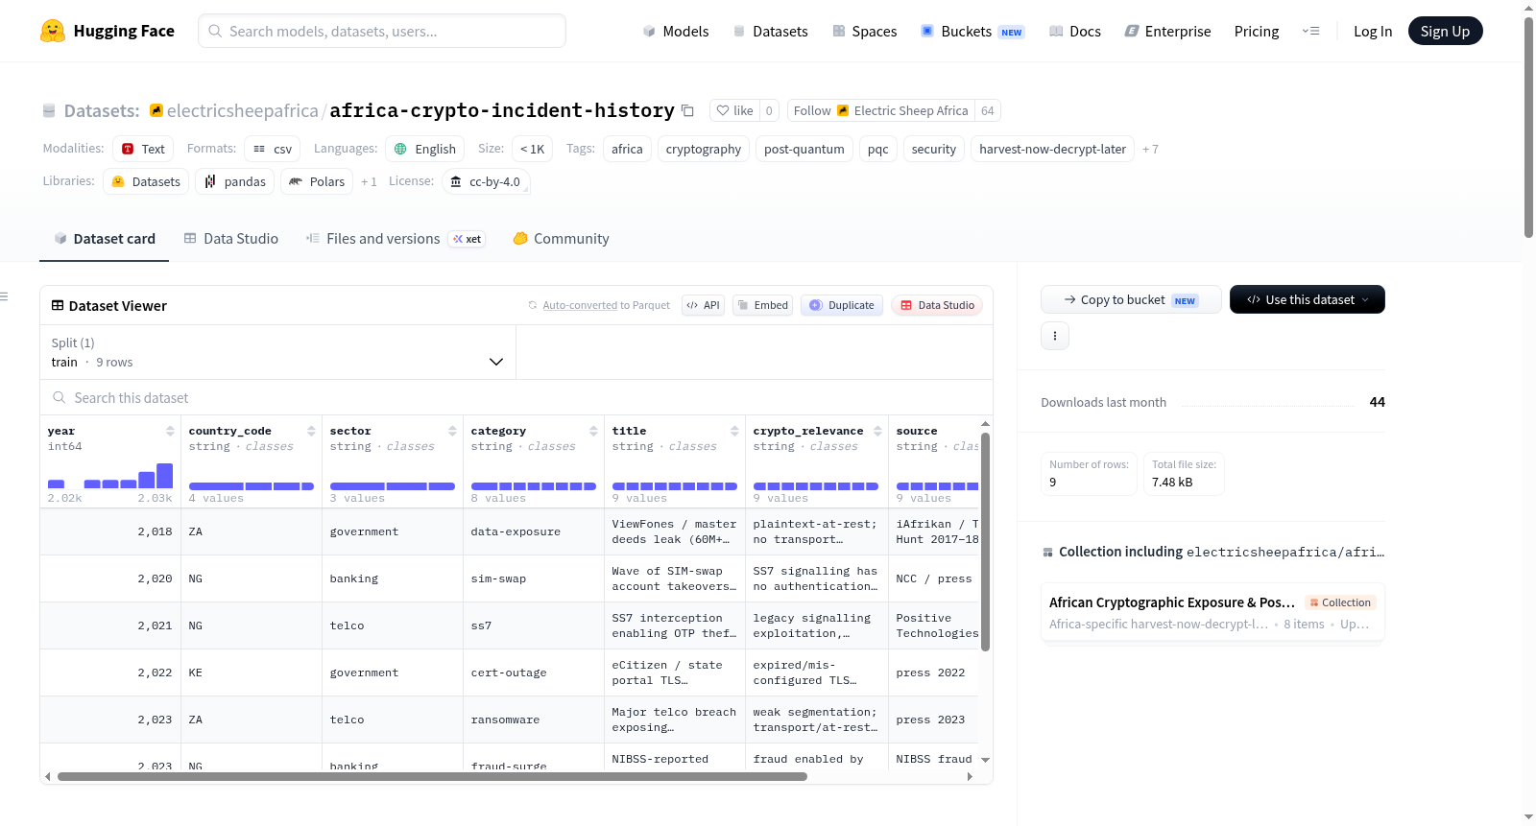Open the Use this dataset dropdown
The width and height of the screenshot is (1536, 826).
[x=1307, y=299]
